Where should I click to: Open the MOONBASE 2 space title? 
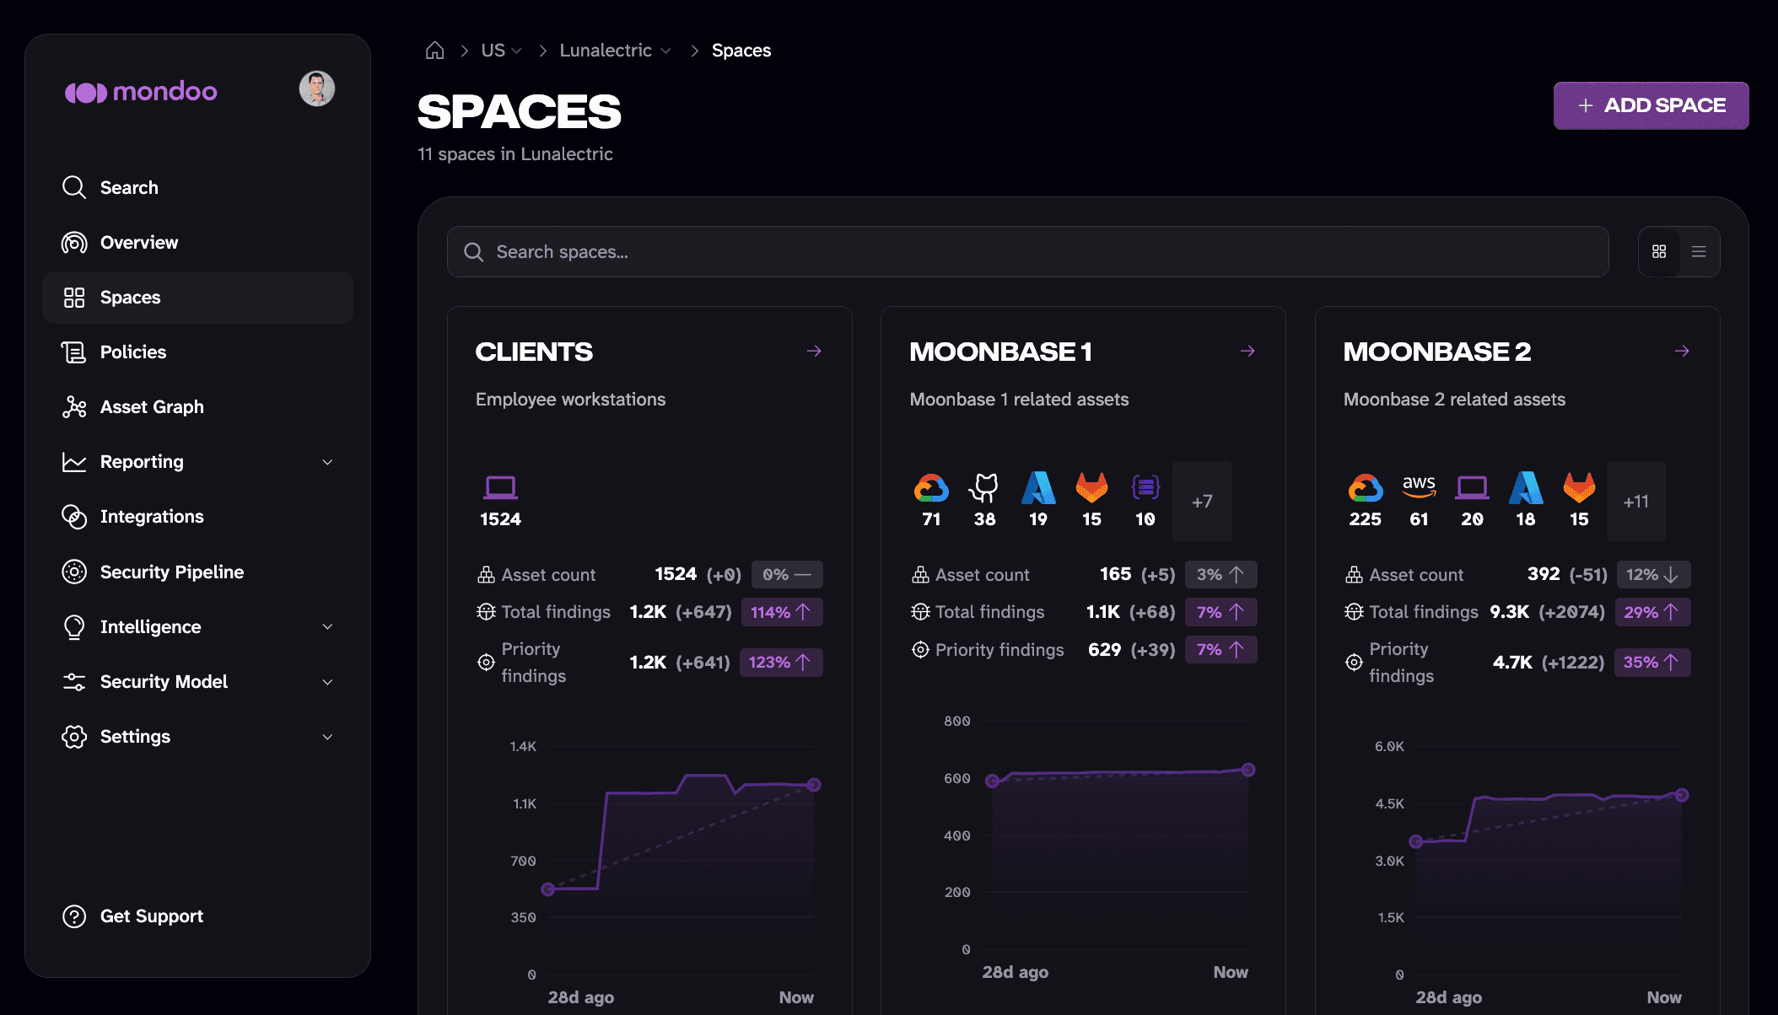(x=1436, y=352)
